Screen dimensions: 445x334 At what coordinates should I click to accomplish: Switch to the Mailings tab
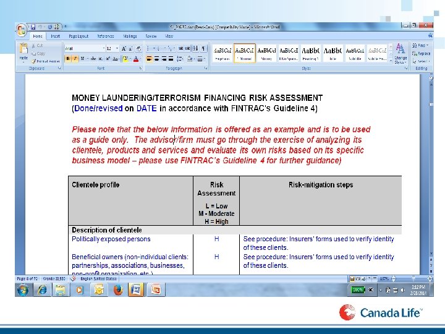coord(130,36)
